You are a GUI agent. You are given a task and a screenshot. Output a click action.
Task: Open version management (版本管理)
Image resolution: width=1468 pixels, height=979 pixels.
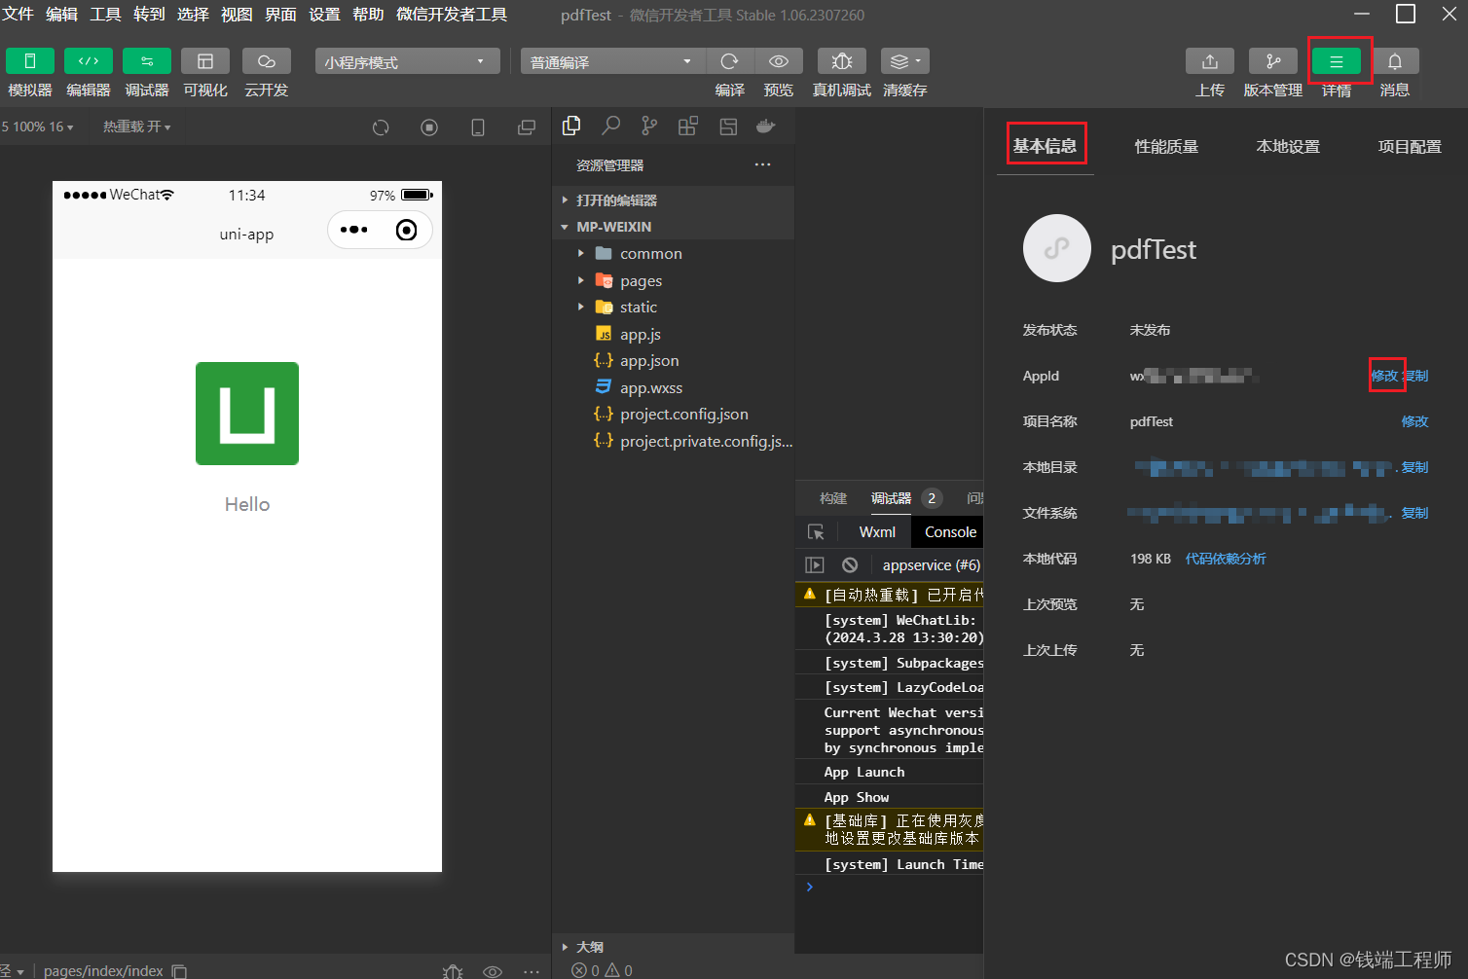(x=1273, y=61)
